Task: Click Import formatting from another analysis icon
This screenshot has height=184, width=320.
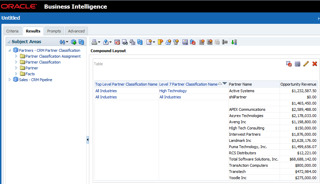Action: [193, 42]
